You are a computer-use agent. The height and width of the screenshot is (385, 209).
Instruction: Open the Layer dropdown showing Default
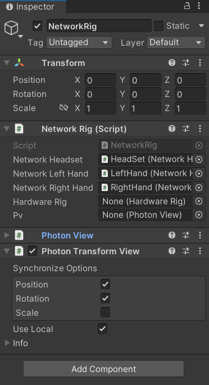coord(176,42)
